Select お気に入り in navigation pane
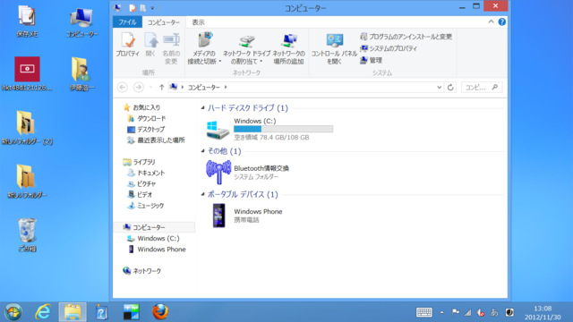 (141, 107)
